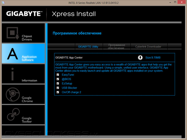Viewport: 187px width, 140px height.
Task: Click the Google Chrome logo icon
Action: [13, 94]
